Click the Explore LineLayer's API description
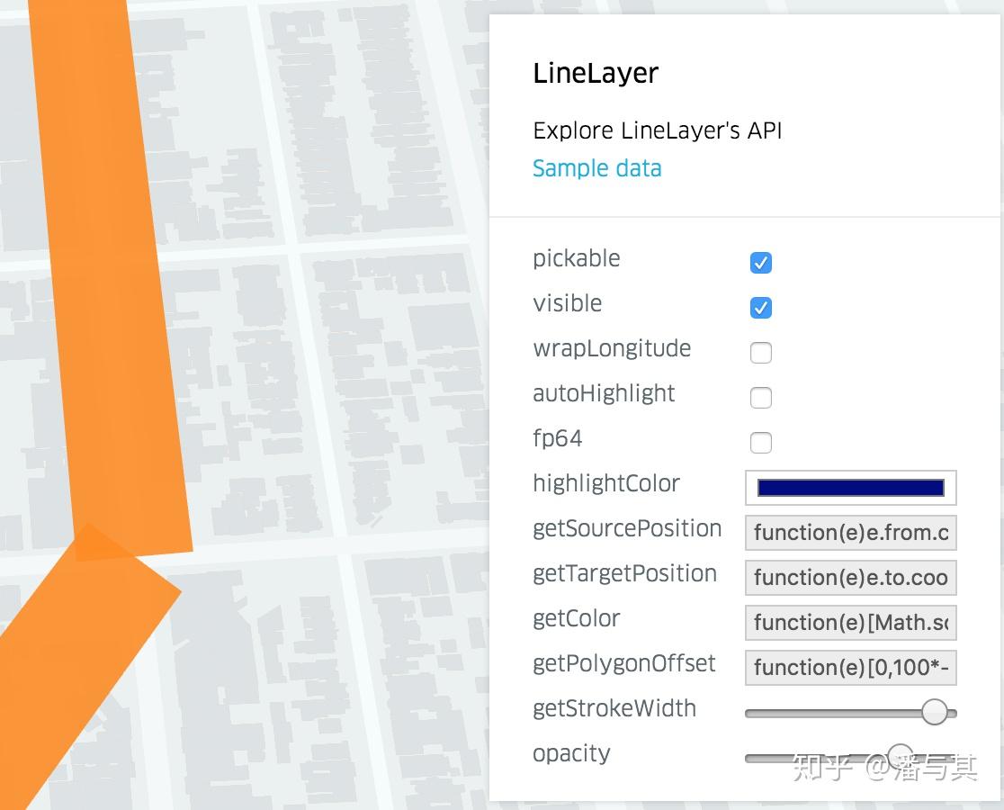The width and height of the screenshot is (1004, 810). click(x=657, y=130)
